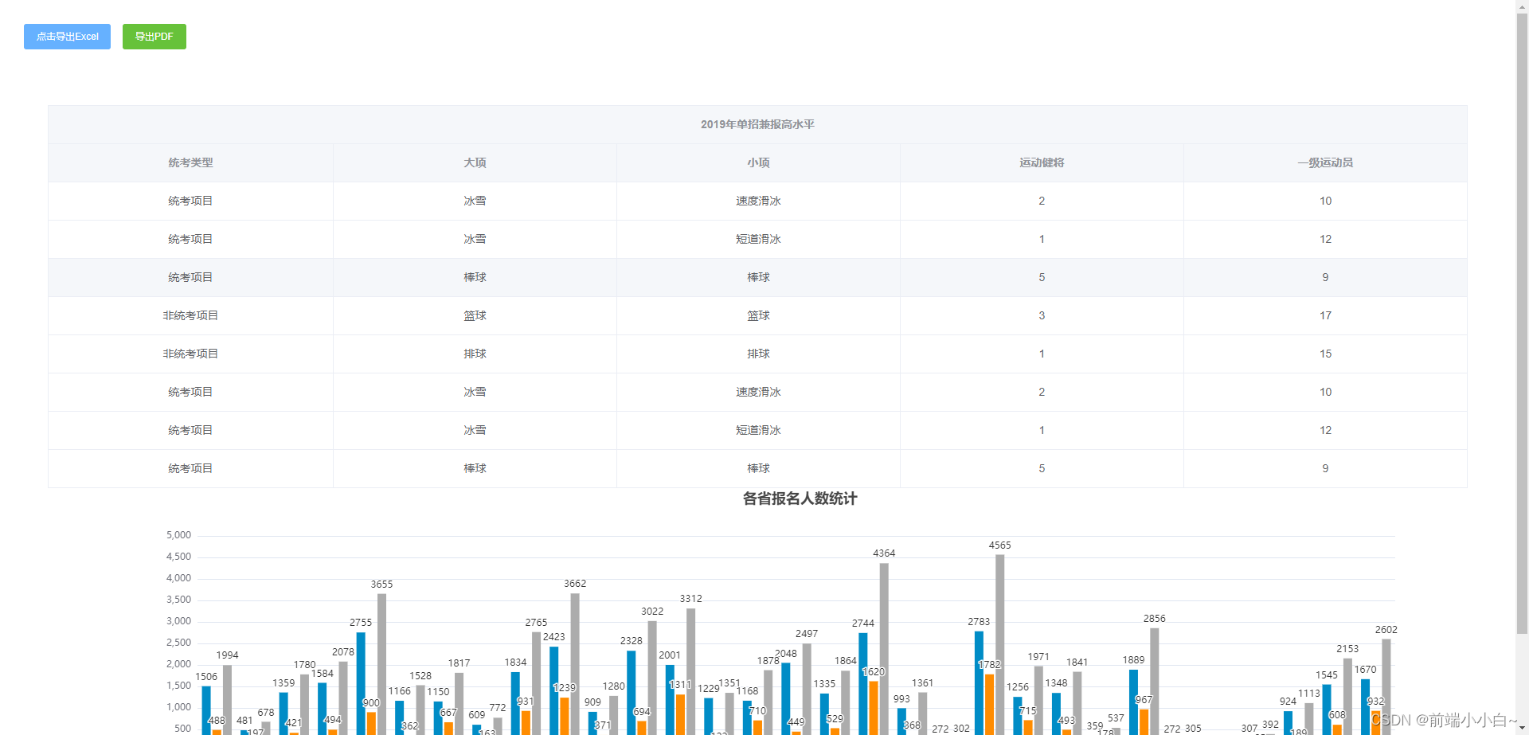Click the scrollbar up arrow
The image size is (1529, 735).
coord(1522,6)
